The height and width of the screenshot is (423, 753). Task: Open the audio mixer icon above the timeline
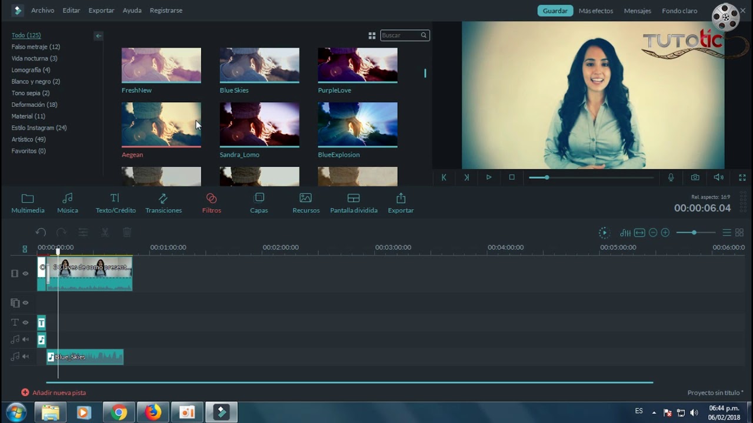point(625,233)
